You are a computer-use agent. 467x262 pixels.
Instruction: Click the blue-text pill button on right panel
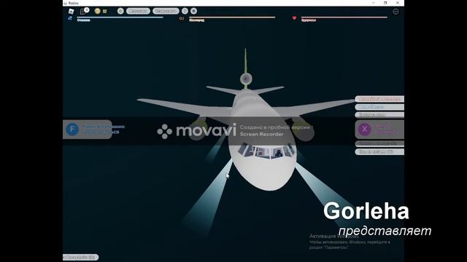click(379, 107)
